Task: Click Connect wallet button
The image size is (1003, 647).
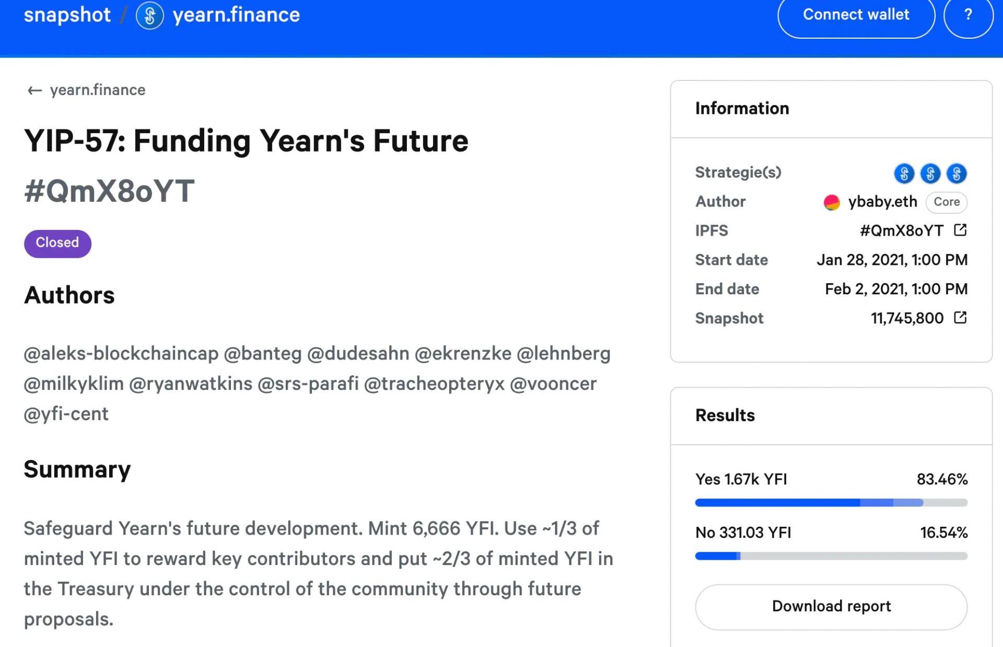Action: [x=856, y=15]
